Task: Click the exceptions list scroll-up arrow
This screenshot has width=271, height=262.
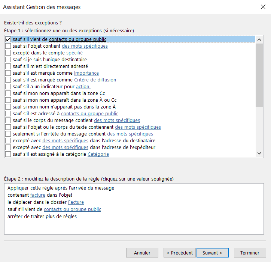Action: click(259, 40)
